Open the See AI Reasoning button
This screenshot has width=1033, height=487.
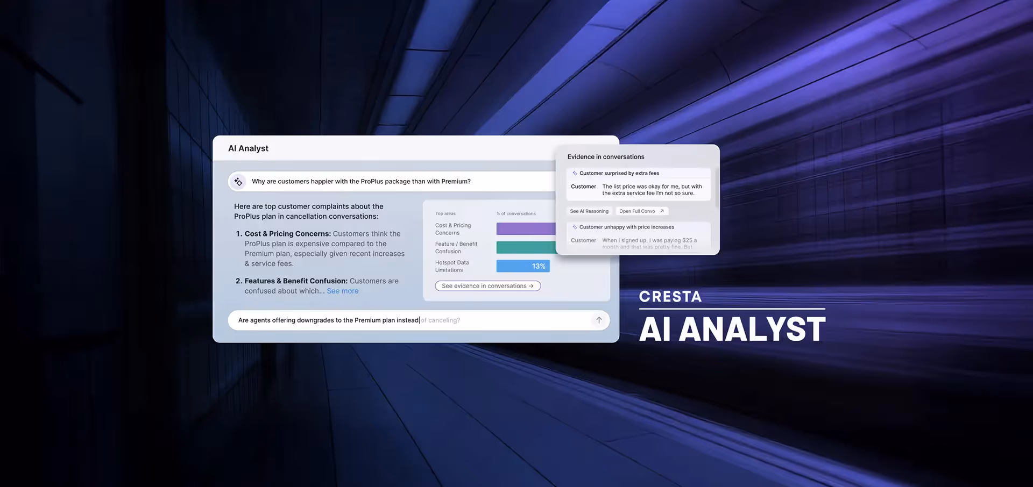pos(589,211)
